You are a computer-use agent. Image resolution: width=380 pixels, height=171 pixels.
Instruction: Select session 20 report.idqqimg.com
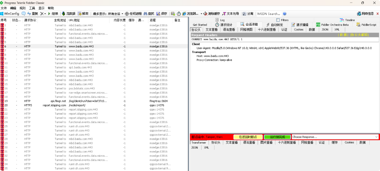(94, 105)
